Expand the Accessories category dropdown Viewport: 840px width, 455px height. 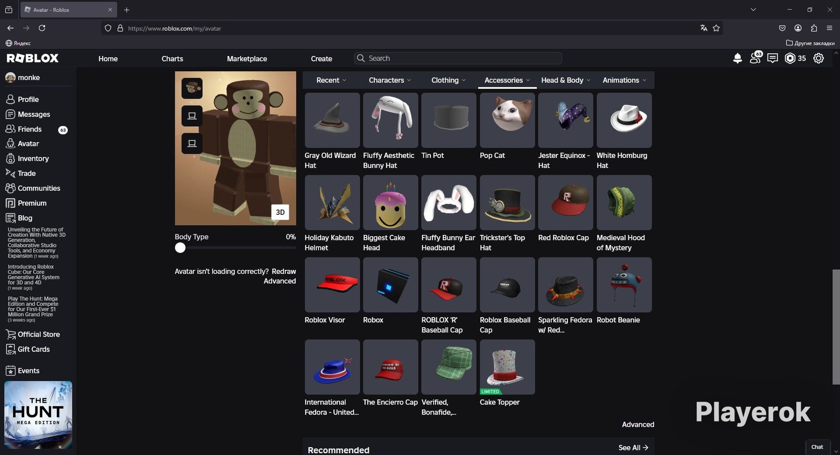click(507, 80)
